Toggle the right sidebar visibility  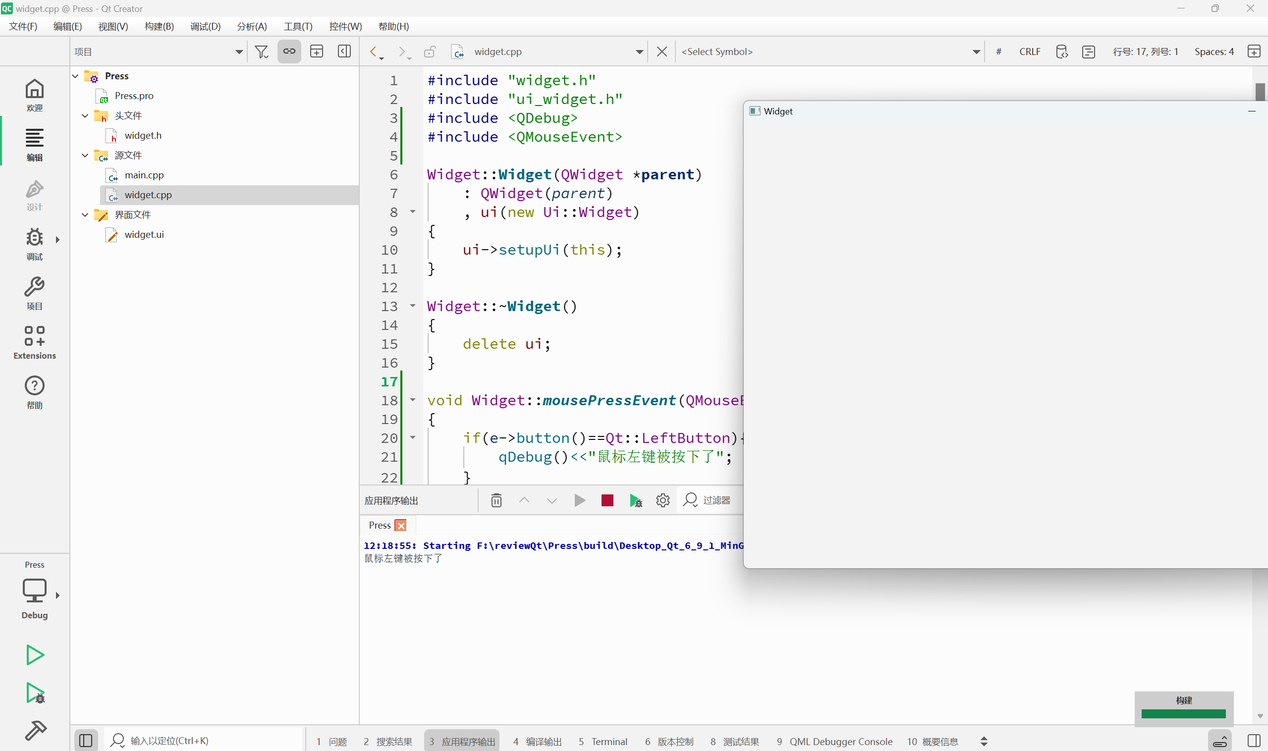(x=1254, y=741)
